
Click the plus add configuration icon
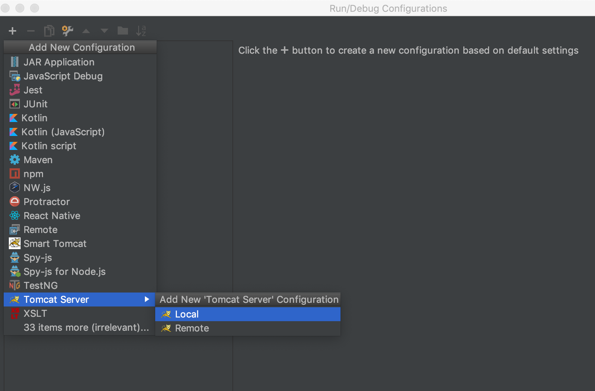point(13,31)
